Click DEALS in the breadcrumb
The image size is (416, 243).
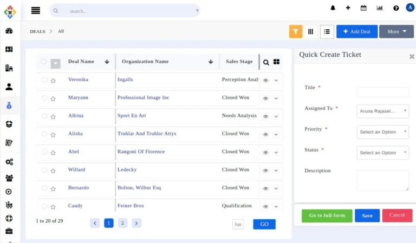click(37, 31)
